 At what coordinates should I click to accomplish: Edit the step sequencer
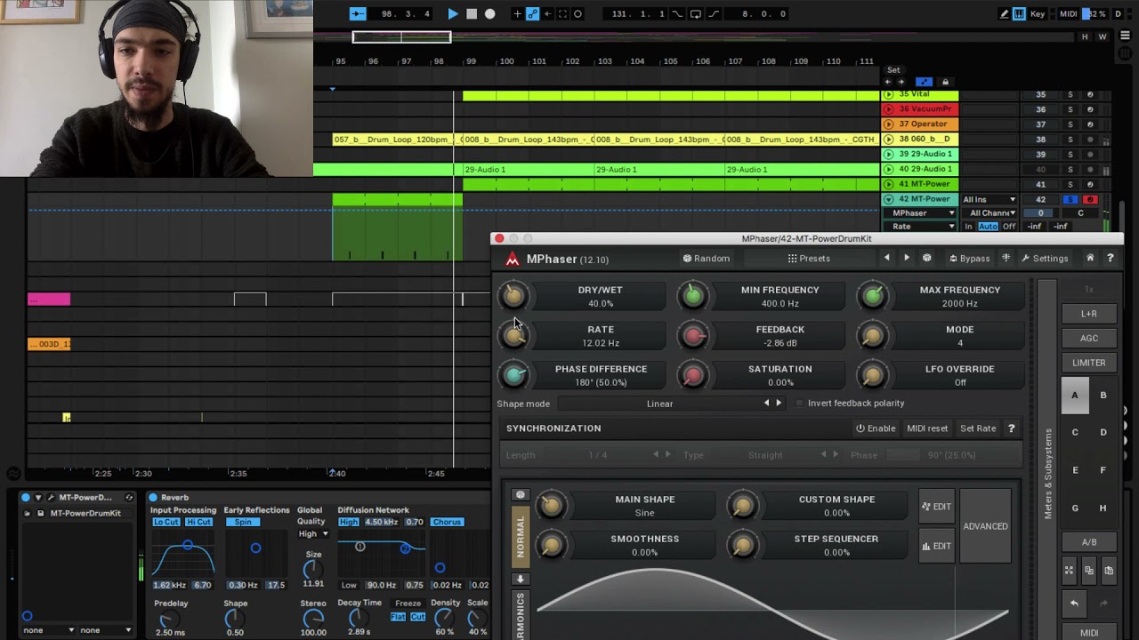click(x=937, y=546)
